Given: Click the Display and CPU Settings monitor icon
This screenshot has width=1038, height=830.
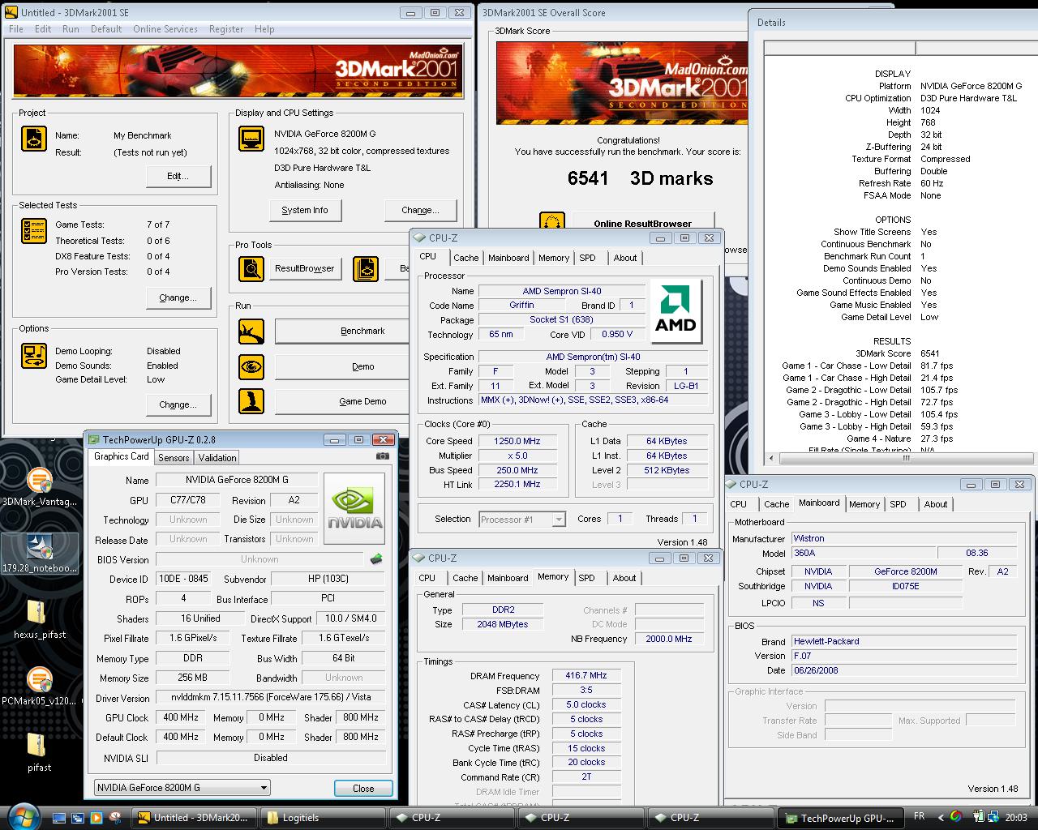Looking at the screenshot, I should pyautogui.click(x=251, y=139).
